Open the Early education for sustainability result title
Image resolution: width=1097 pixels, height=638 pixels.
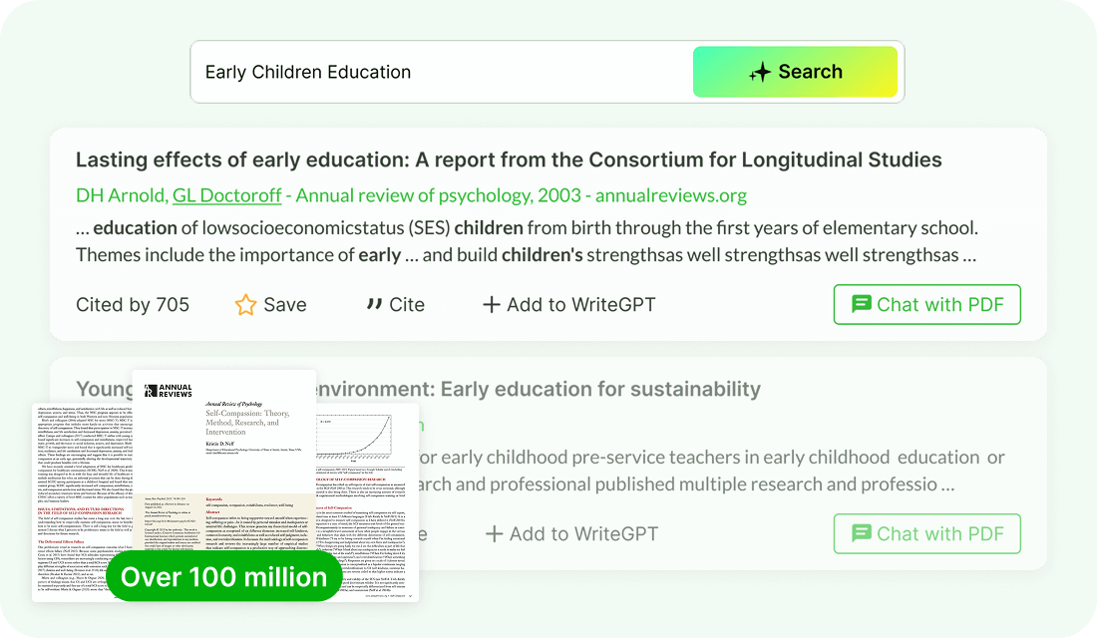(x=598, y=389)
